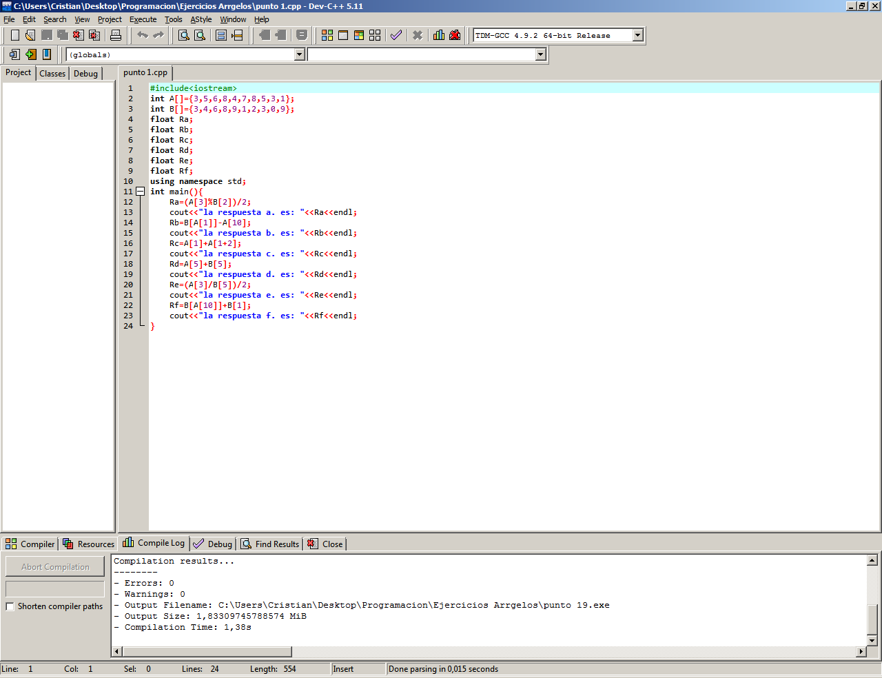
Task: Click the down arrow of log scrollbar
Action: tap(872, 640)
